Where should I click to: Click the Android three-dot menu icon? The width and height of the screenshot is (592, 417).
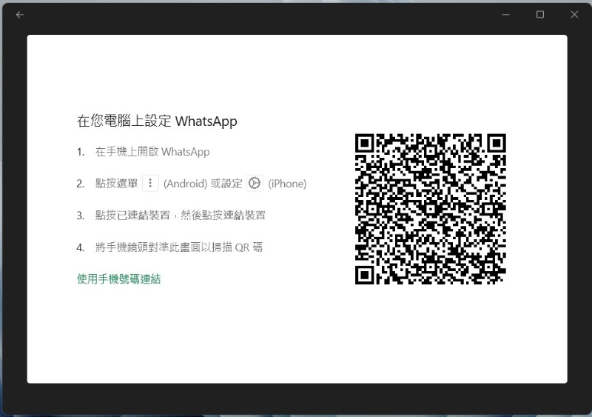tap(150, 184)
